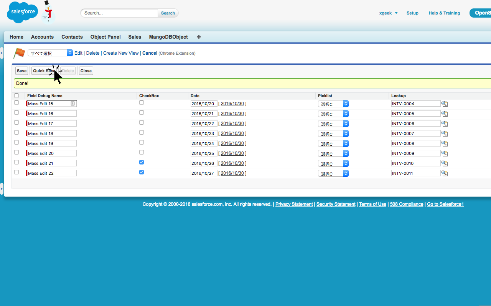Open the Accounts tab
The height and width of the screenshot is (306, 491).
pos(42,37)
